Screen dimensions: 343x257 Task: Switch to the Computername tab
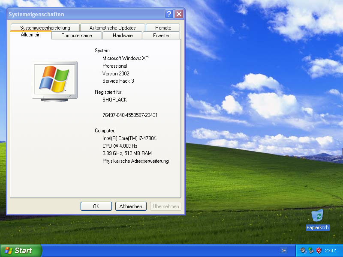pyautogui.click(x=77, y=36)
